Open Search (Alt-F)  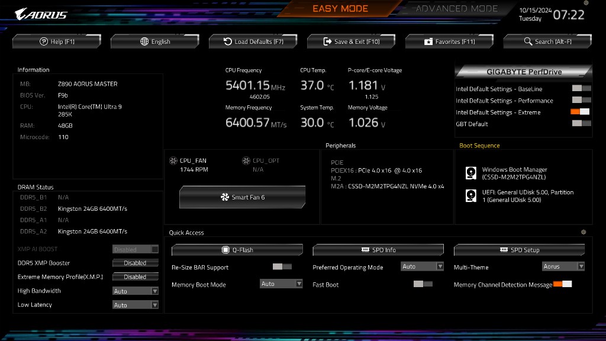coord(547,41)
